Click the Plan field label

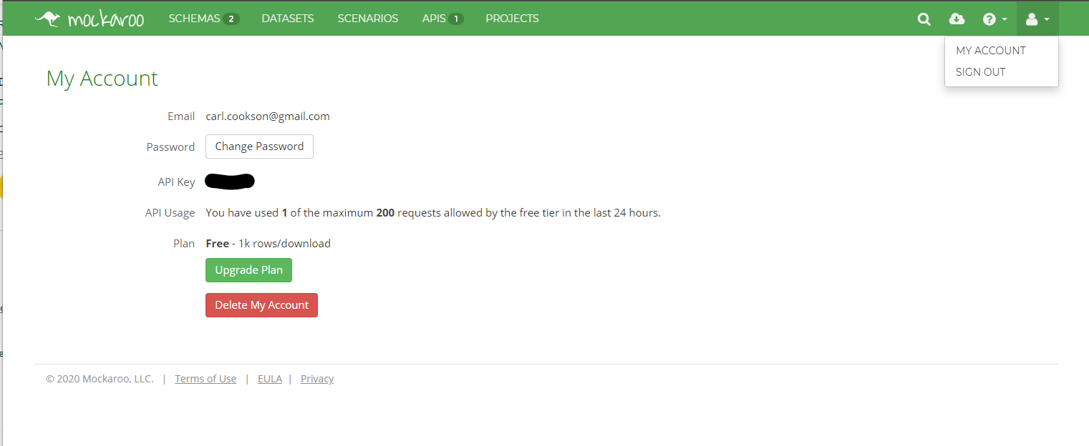pyautogui.click(x=184, y=243)
